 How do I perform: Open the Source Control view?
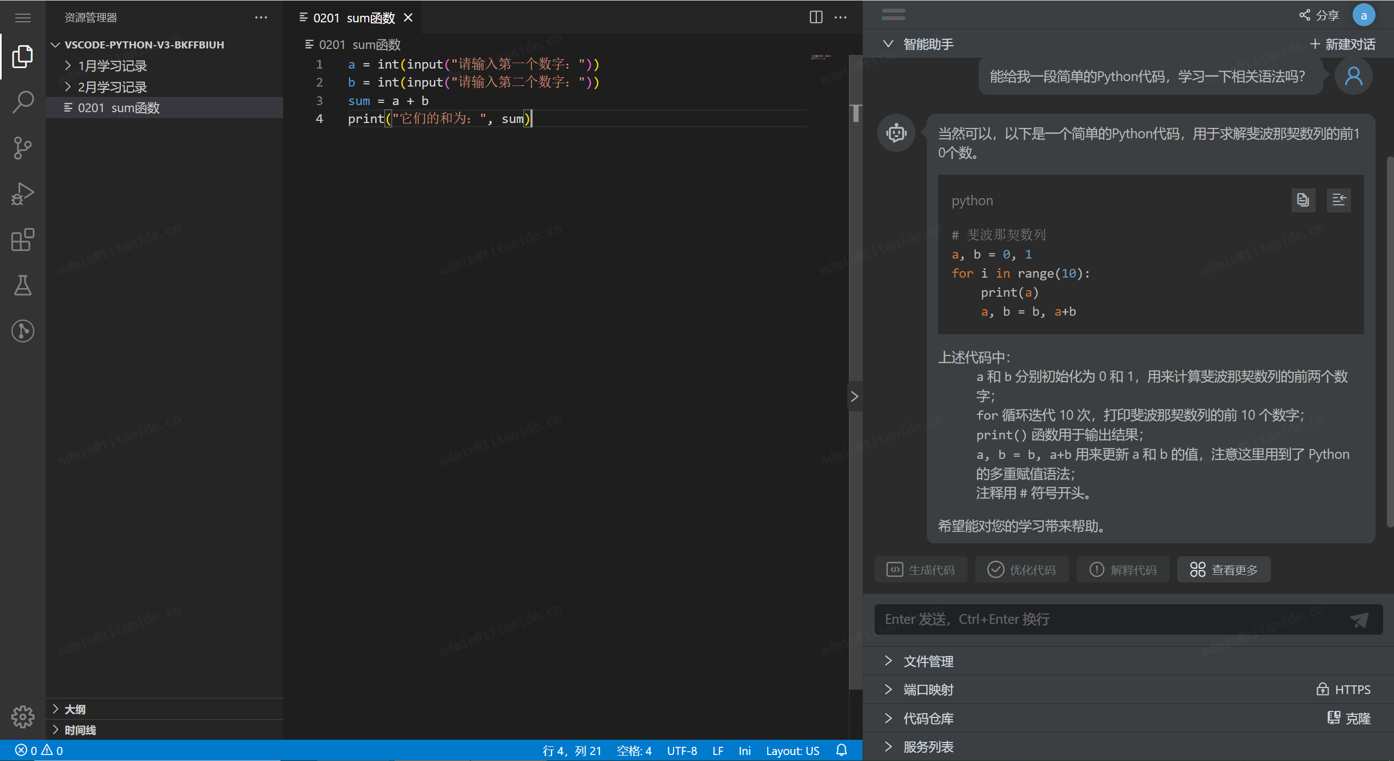(23, 148)
